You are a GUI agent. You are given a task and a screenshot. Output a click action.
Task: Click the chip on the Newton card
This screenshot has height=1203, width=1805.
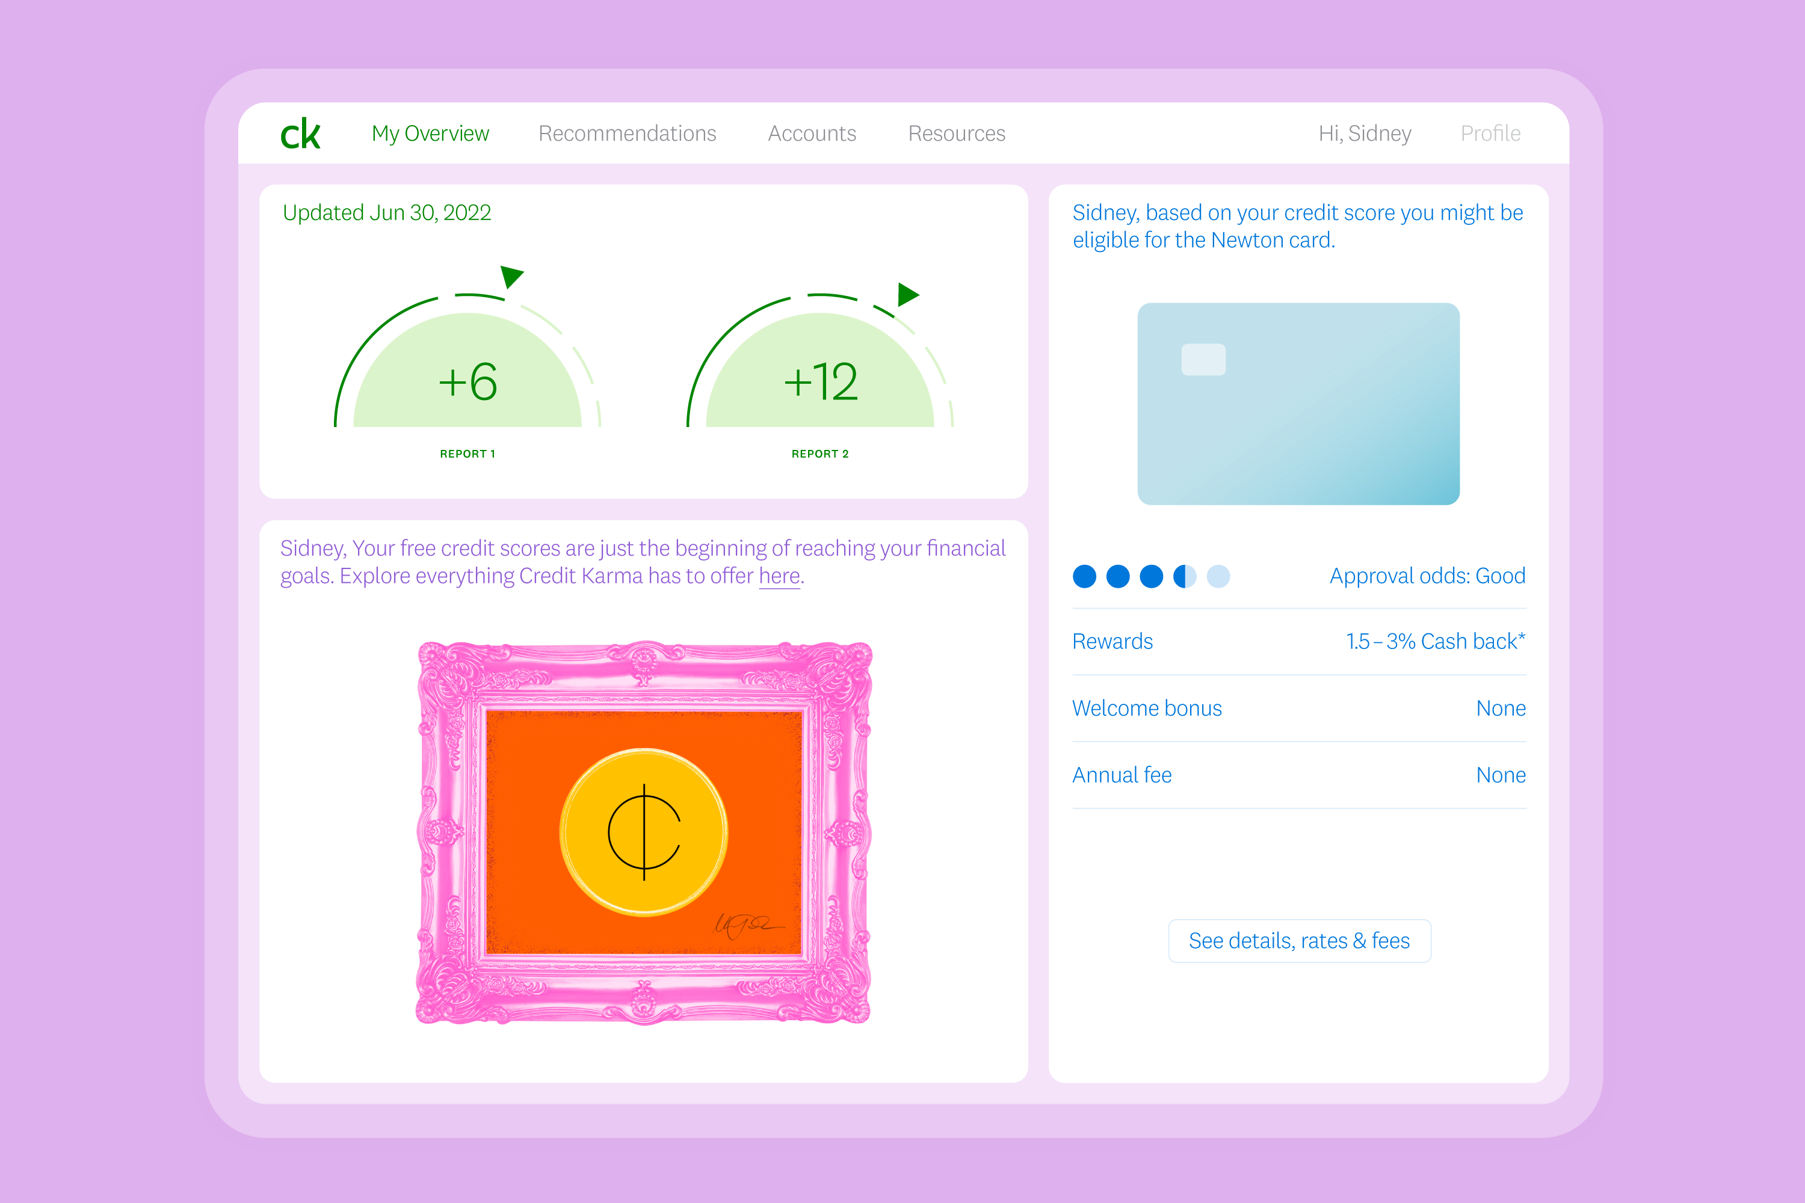(x=1203, y=359)
